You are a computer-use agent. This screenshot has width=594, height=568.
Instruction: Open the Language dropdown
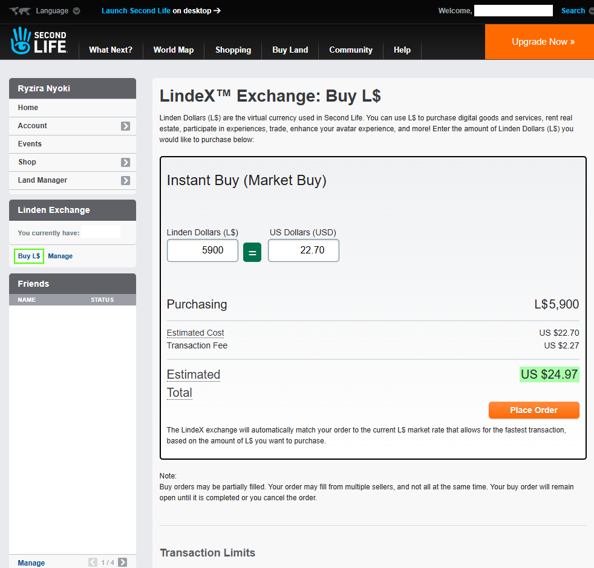pyautogui.click(x=58, y=11)
